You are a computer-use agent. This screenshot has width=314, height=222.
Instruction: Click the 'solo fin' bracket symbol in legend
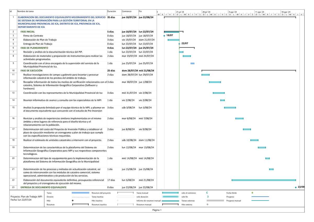207,197
